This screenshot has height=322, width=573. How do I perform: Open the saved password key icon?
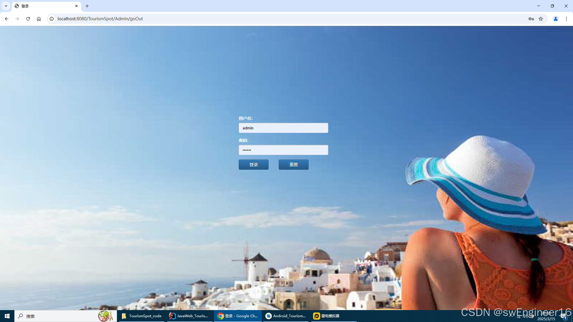531,19
